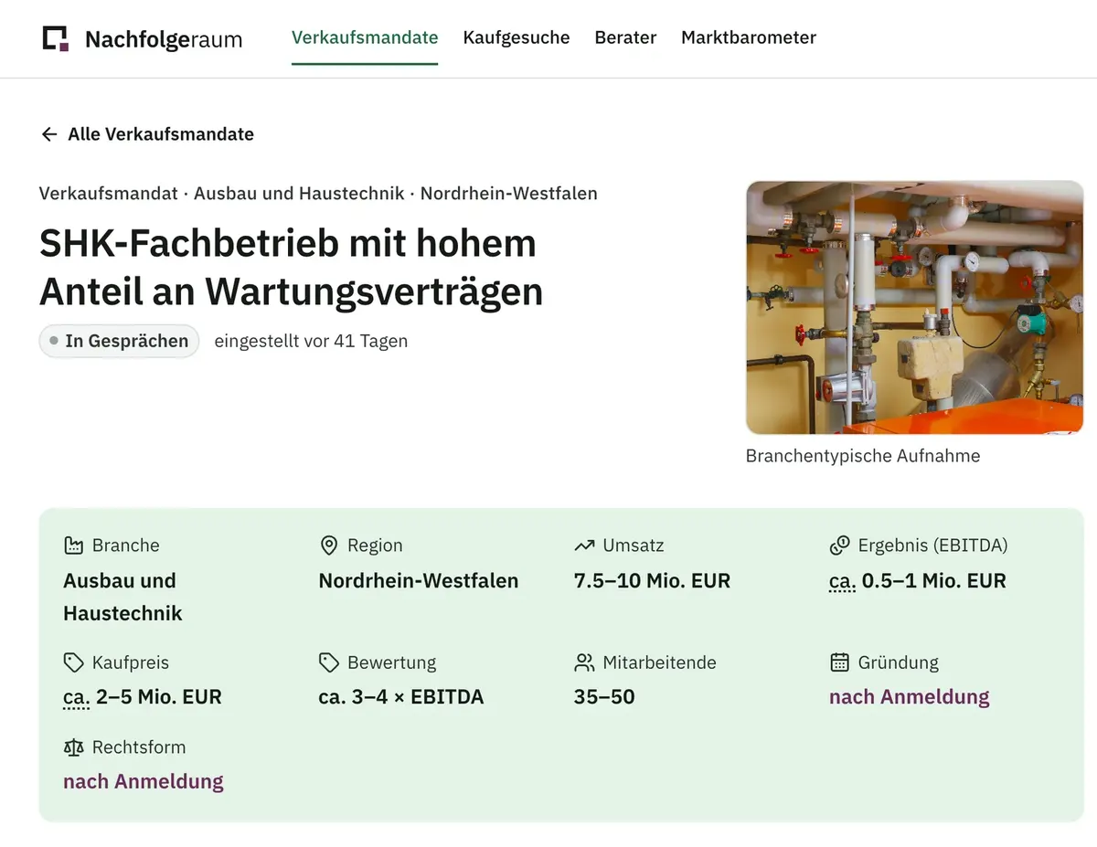Click the Mitarbeitende value 35–50
The width and height of the screenshot is (1097, 847).
(x=604, y=697)
